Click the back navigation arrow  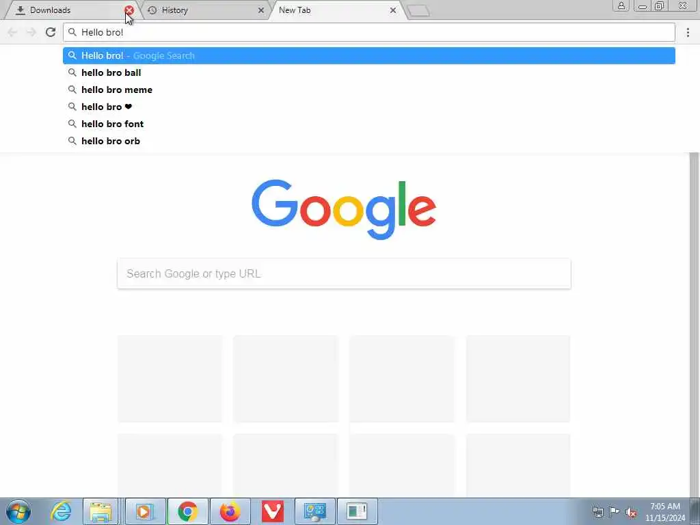12,32
